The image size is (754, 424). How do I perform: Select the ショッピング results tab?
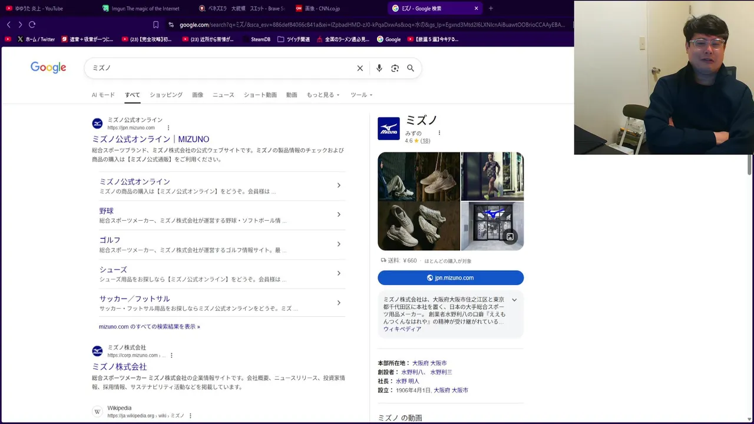pos(166,95)
